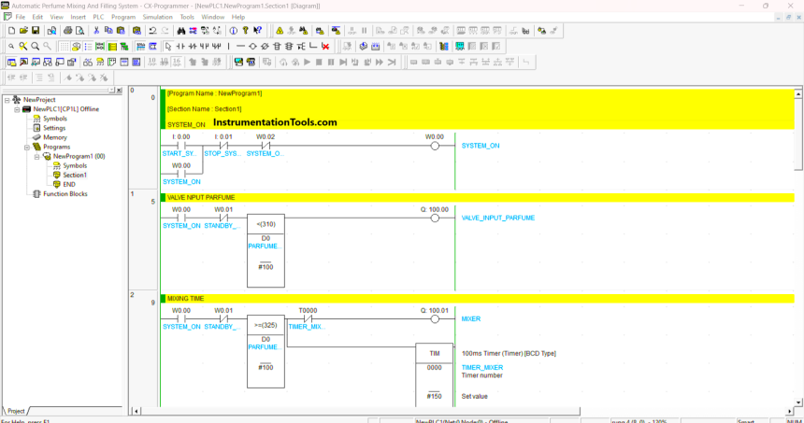Activate Context Help pointer icon

click(x=257, y=31)
